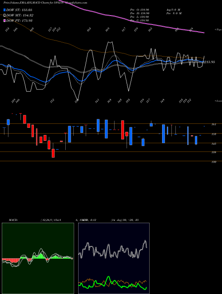The image size is (222, 294).
Task: Click the tallest red candlestick in the middle
Action: click(x=123, y=130)
